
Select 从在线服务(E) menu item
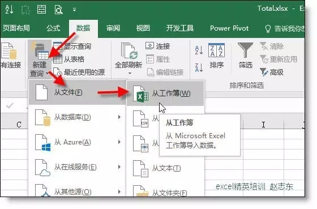[77, 167]
